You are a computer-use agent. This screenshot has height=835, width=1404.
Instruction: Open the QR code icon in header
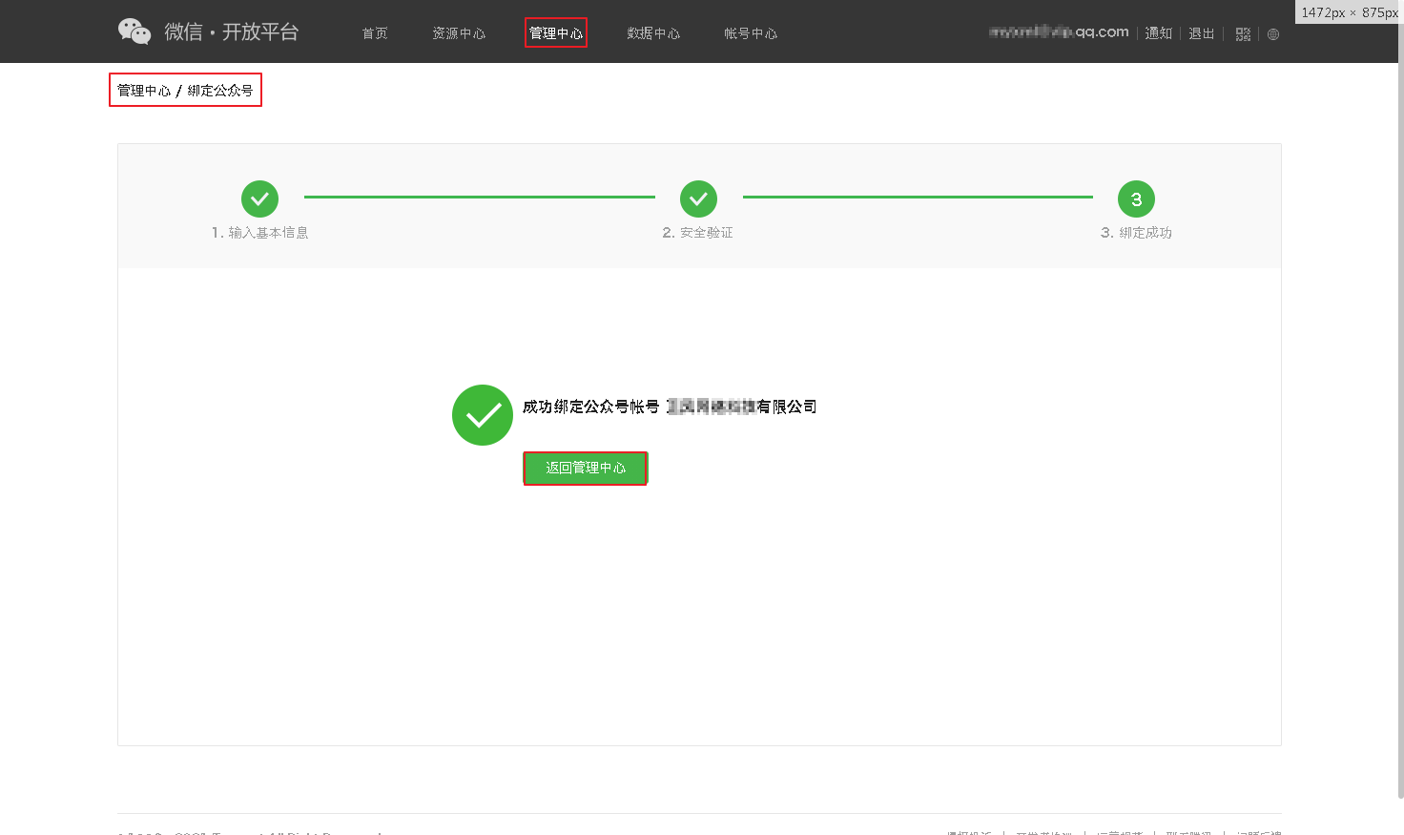pos(1243,34)
